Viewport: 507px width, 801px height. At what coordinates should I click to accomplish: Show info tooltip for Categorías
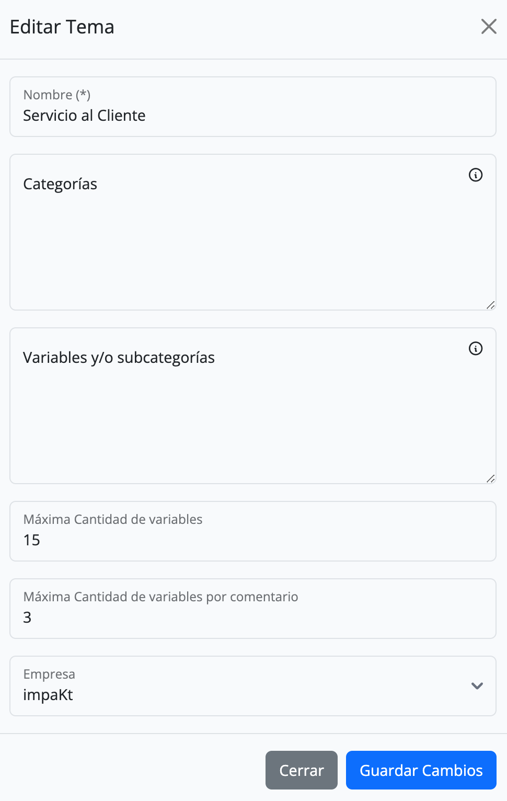476,175
